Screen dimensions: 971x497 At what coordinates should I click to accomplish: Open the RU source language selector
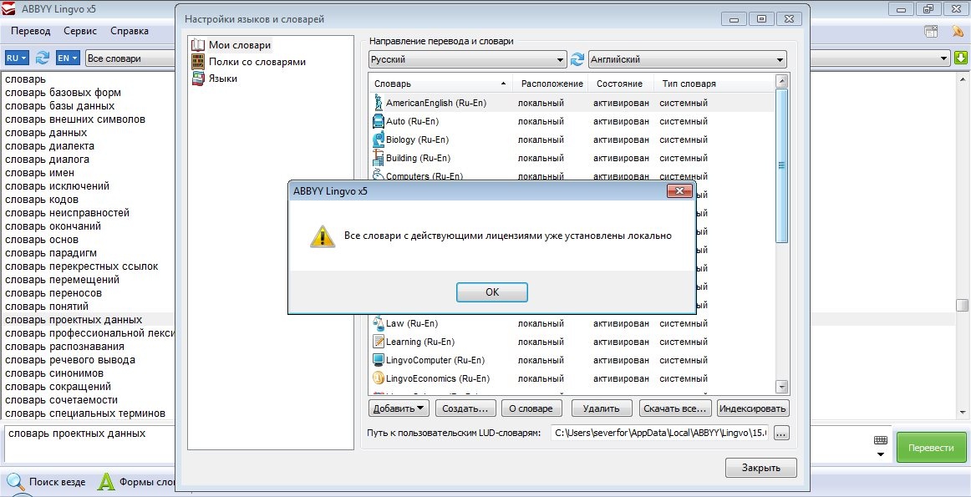(17, 58)
